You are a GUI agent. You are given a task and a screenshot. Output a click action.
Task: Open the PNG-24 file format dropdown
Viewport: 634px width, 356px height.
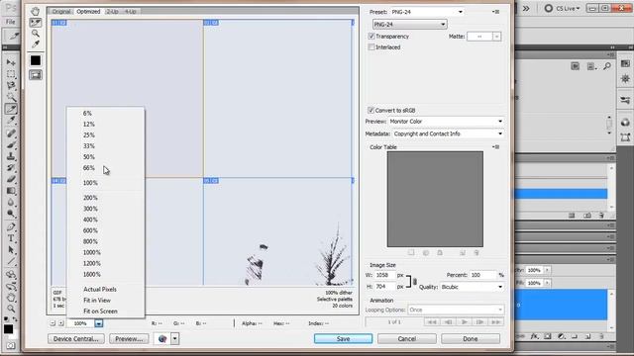(x=409, y=24)
